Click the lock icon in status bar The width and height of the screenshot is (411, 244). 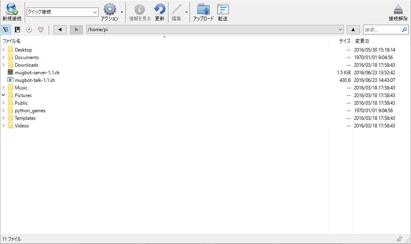pos(399,239)
